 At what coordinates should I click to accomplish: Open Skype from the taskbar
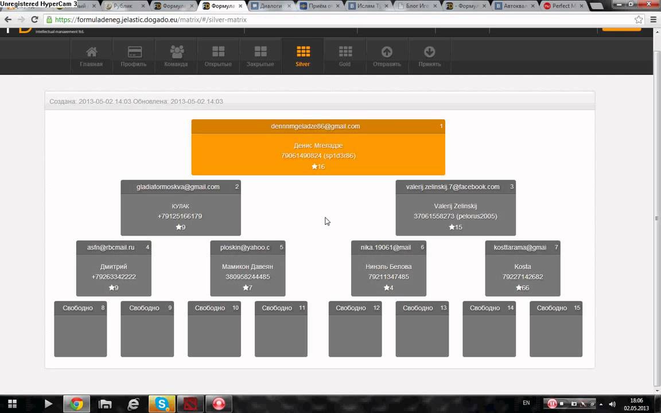(x=162, y=404)
